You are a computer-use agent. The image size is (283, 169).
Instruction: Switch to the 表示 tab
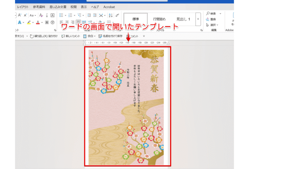point(84,7)
